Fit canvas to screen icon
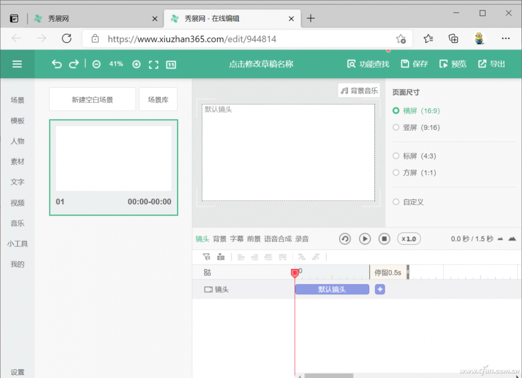The image size is (522, 378). (x=154, y=65)
